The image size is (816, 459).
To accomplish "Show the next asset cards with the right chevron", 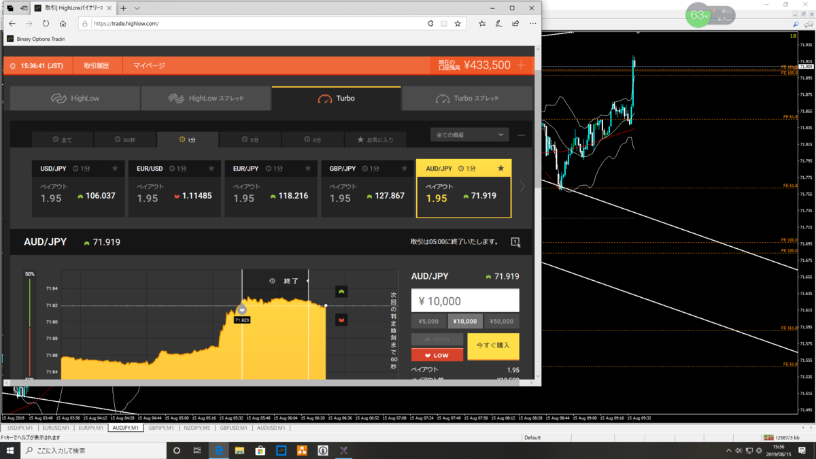I will click(522, 186).
